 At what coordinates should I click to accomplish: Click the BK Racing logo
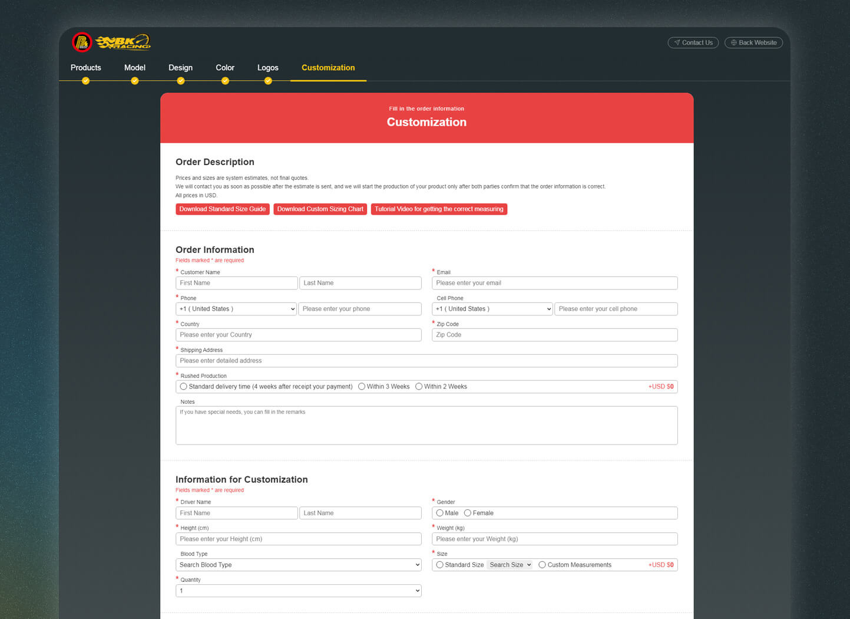(x=124, y=42)
